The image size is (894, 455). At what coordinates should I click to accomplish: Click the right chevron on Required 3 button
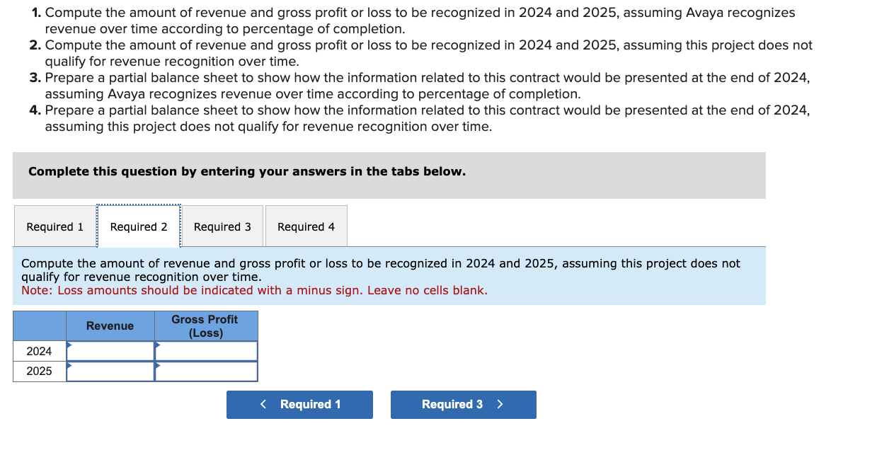click(499, 404)
